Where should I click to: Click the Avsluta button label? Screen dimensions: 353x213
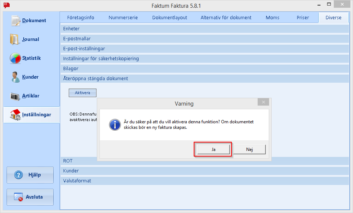pyautogui.click(x=34, y=197)
